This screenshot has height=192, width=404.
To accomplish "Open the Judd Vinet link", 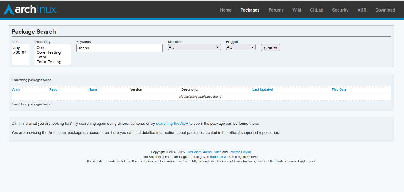I will click(193, 152).
